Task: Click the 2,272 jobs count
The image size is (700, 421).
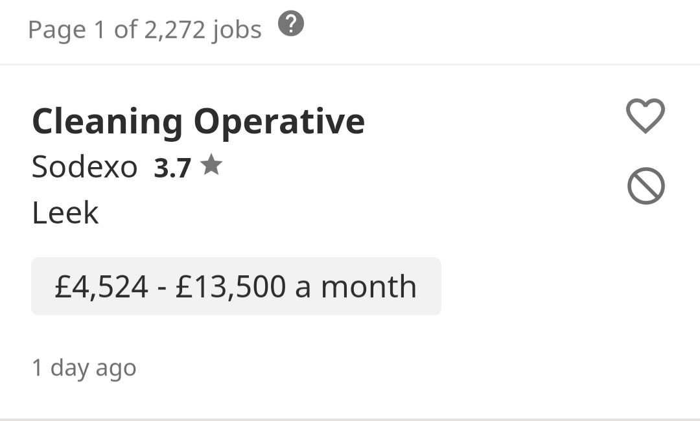Action: (x=174, y=30)
